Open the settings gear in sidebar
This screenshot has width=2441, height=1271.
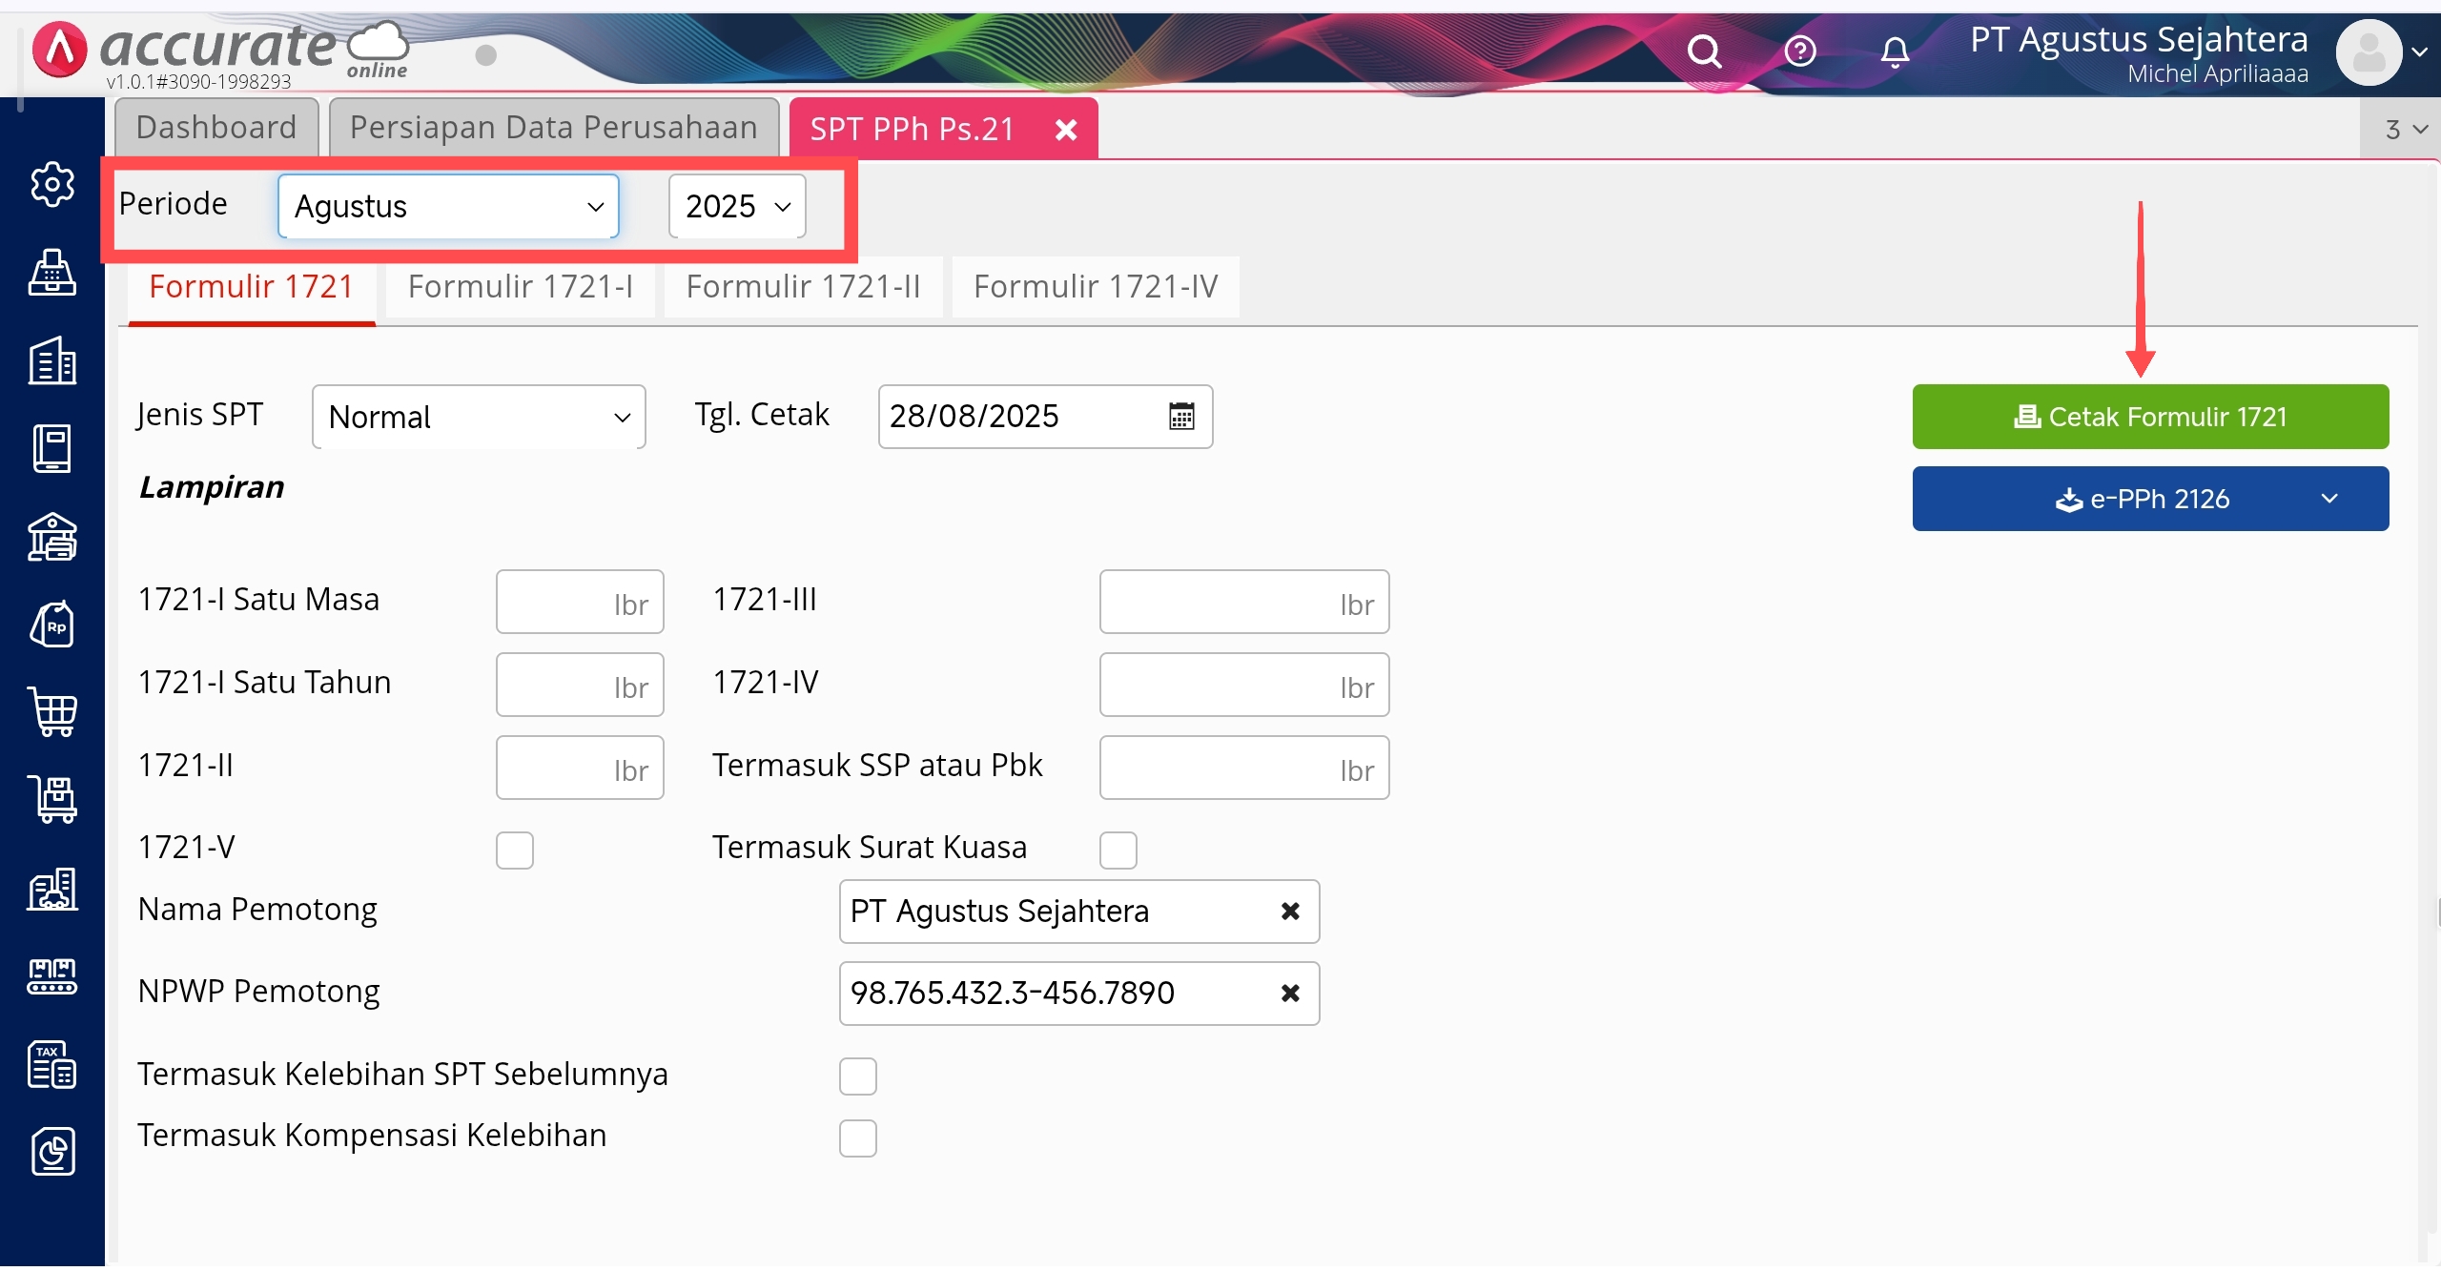(x=51, y=184)
